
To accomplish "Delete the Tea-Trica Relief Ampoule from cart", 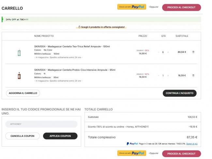I will tap(193, 52).
